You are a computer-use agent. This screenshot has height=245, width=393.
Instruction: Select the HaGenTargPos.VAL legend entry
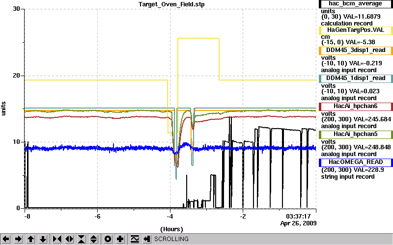356,30
